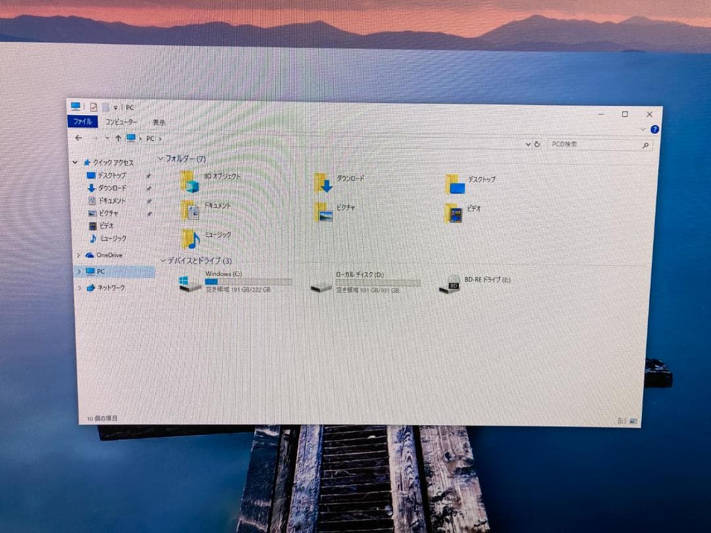Select the BD-RE ドライブ (E:)

pyautogui.click(x=475, y=279)
